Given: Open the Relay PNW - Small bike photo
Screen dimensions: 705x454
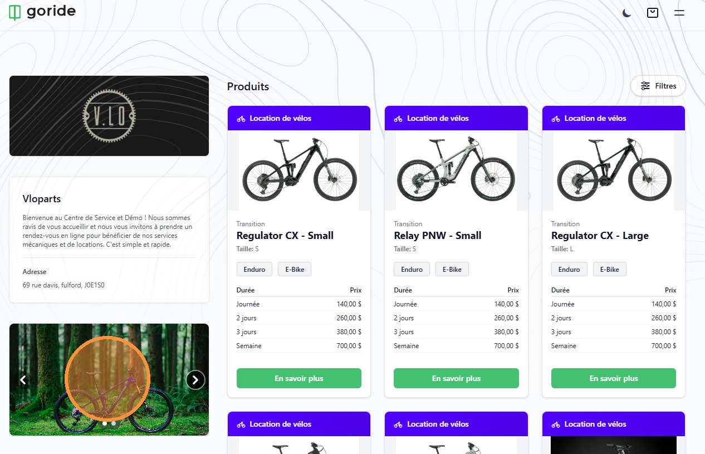Looking at the screenshot, I should (456, 170).
